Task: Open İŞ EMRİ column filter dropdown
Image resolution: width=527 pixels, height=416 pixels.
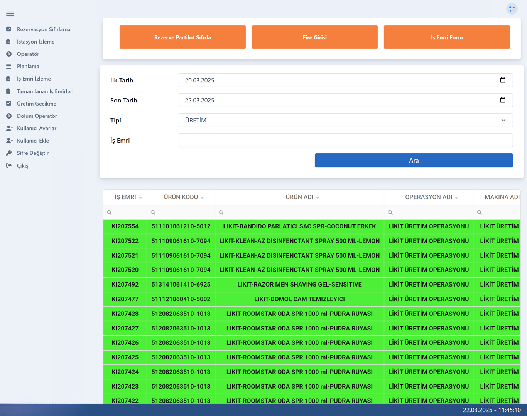Action: point(140,197)
